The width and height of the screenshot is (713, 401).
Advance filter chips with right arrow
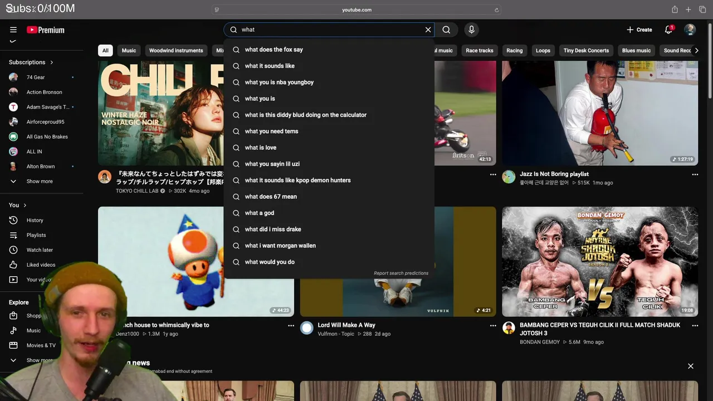696,51
